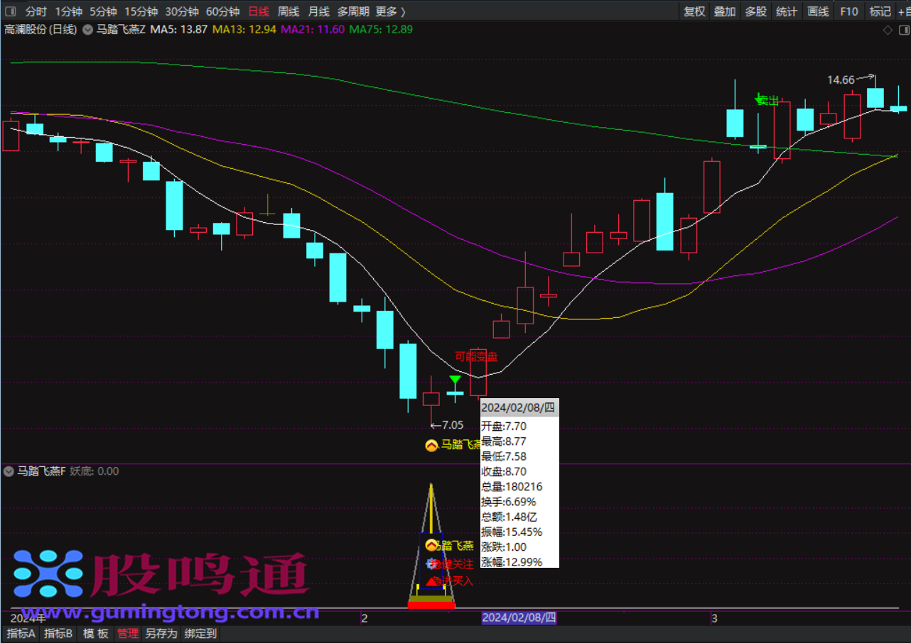The width and height of the screenshot is (911, 643).
Task: Expand the 马踏飞燕Z indicator dropdown arrow
Action: [87, 30]
